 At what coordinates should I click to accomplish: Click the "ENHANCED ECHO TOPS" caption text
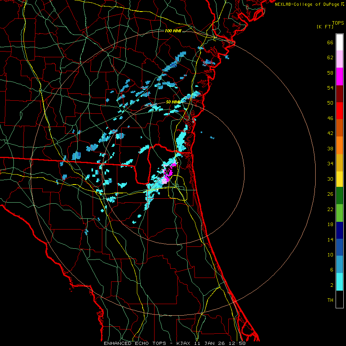tap(135, 343)
